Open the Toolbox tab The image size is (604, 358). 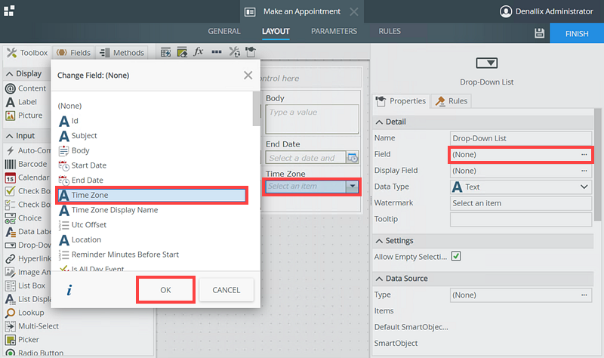click(x=27, y=52)
